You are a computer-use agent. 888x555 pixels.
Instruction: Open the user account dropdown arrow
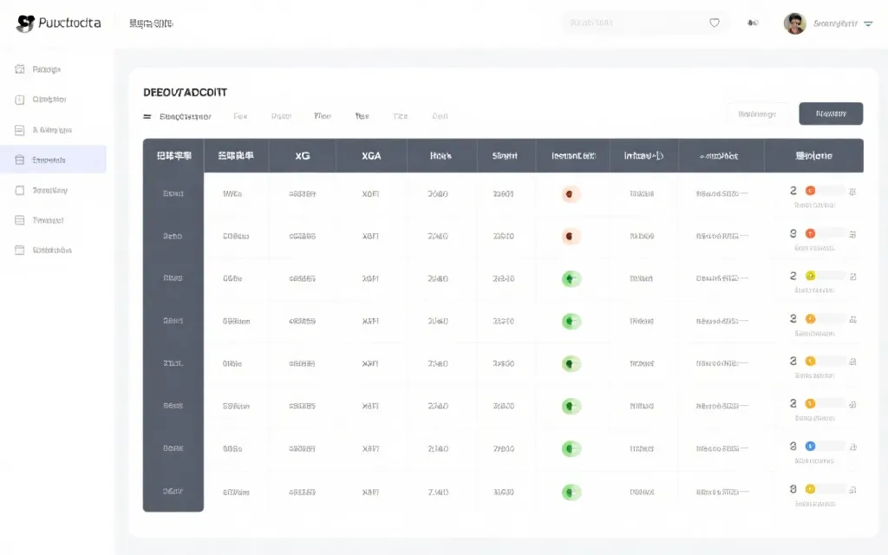869,24
